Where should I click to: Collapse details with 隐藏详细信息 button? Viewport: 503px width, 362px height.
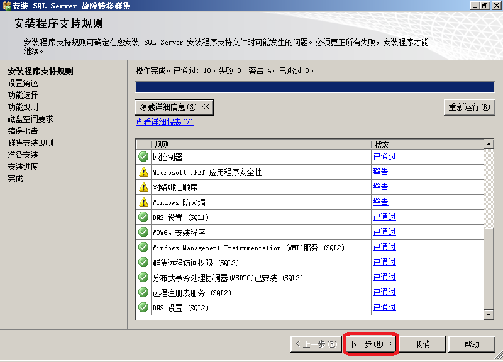tap(174, 107)
